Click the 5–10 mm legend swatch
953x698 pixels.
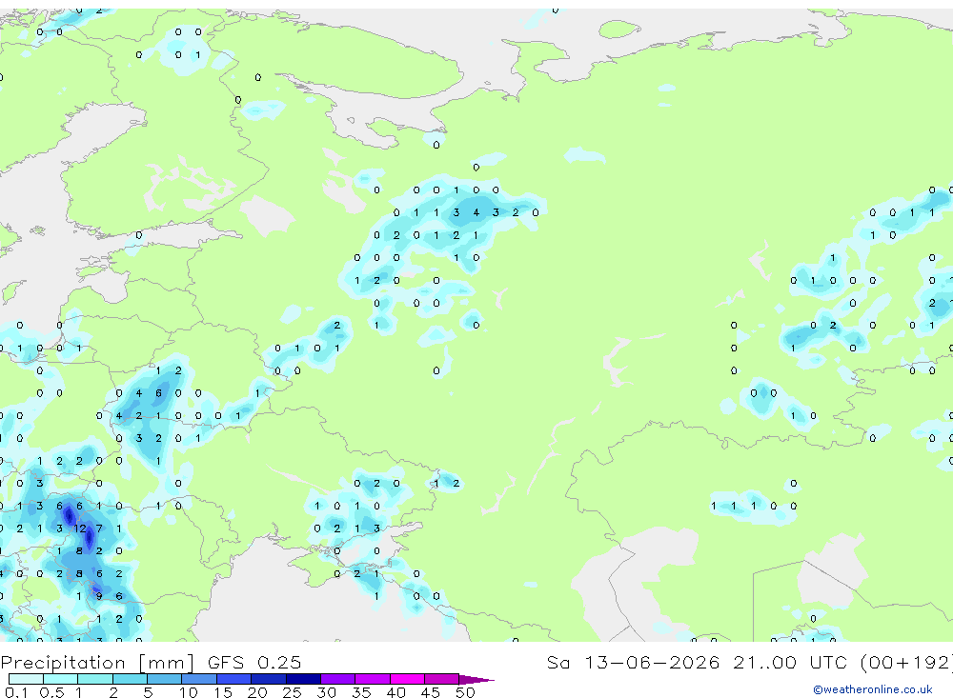click(x=165, y=679)
